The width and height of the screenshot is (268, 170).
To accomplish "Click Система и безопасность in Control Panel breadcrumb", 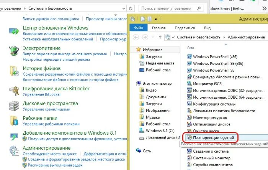I will point(50,8).
